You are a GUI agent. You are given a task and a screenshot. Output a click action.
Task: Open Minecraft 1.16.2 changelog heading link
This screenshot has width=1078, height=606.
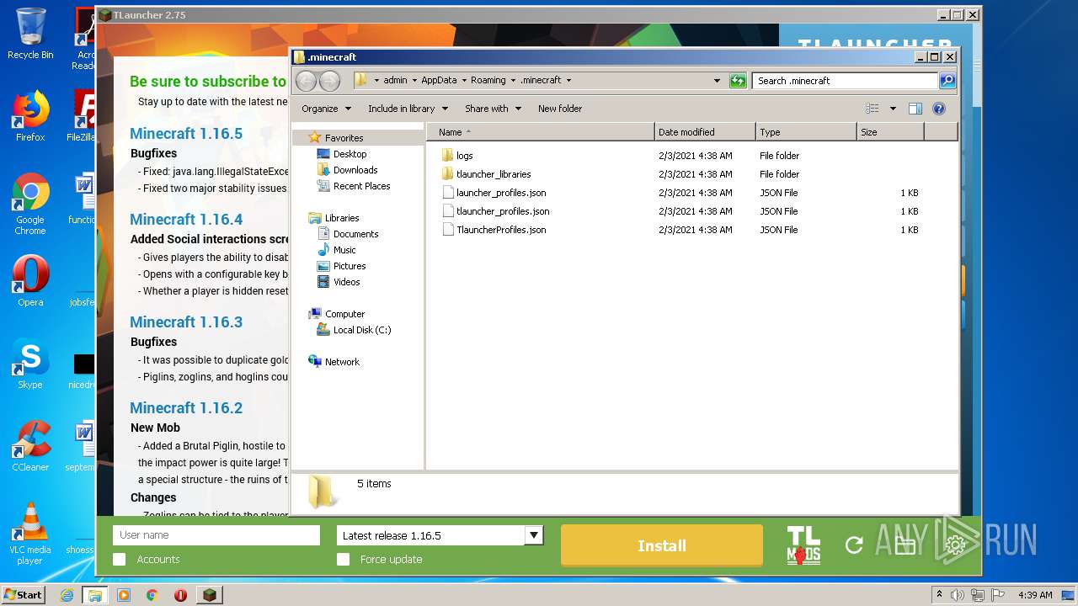coord(186,408)
